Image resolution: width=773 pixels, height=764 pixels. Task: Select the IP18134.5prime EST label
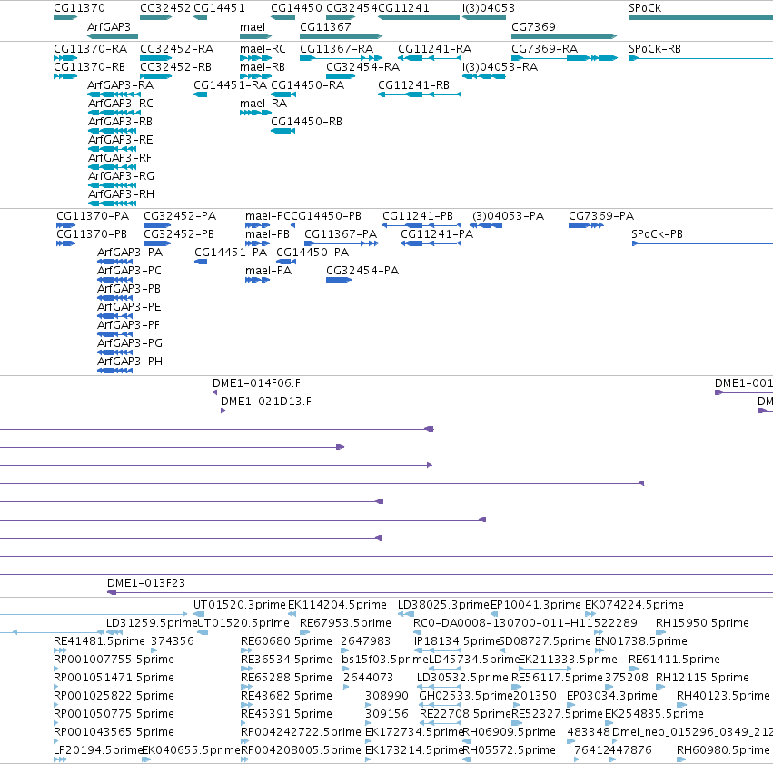pos(457,641)
